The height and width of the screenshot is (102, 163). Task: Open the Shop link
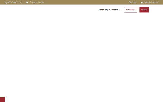point(134,2)
